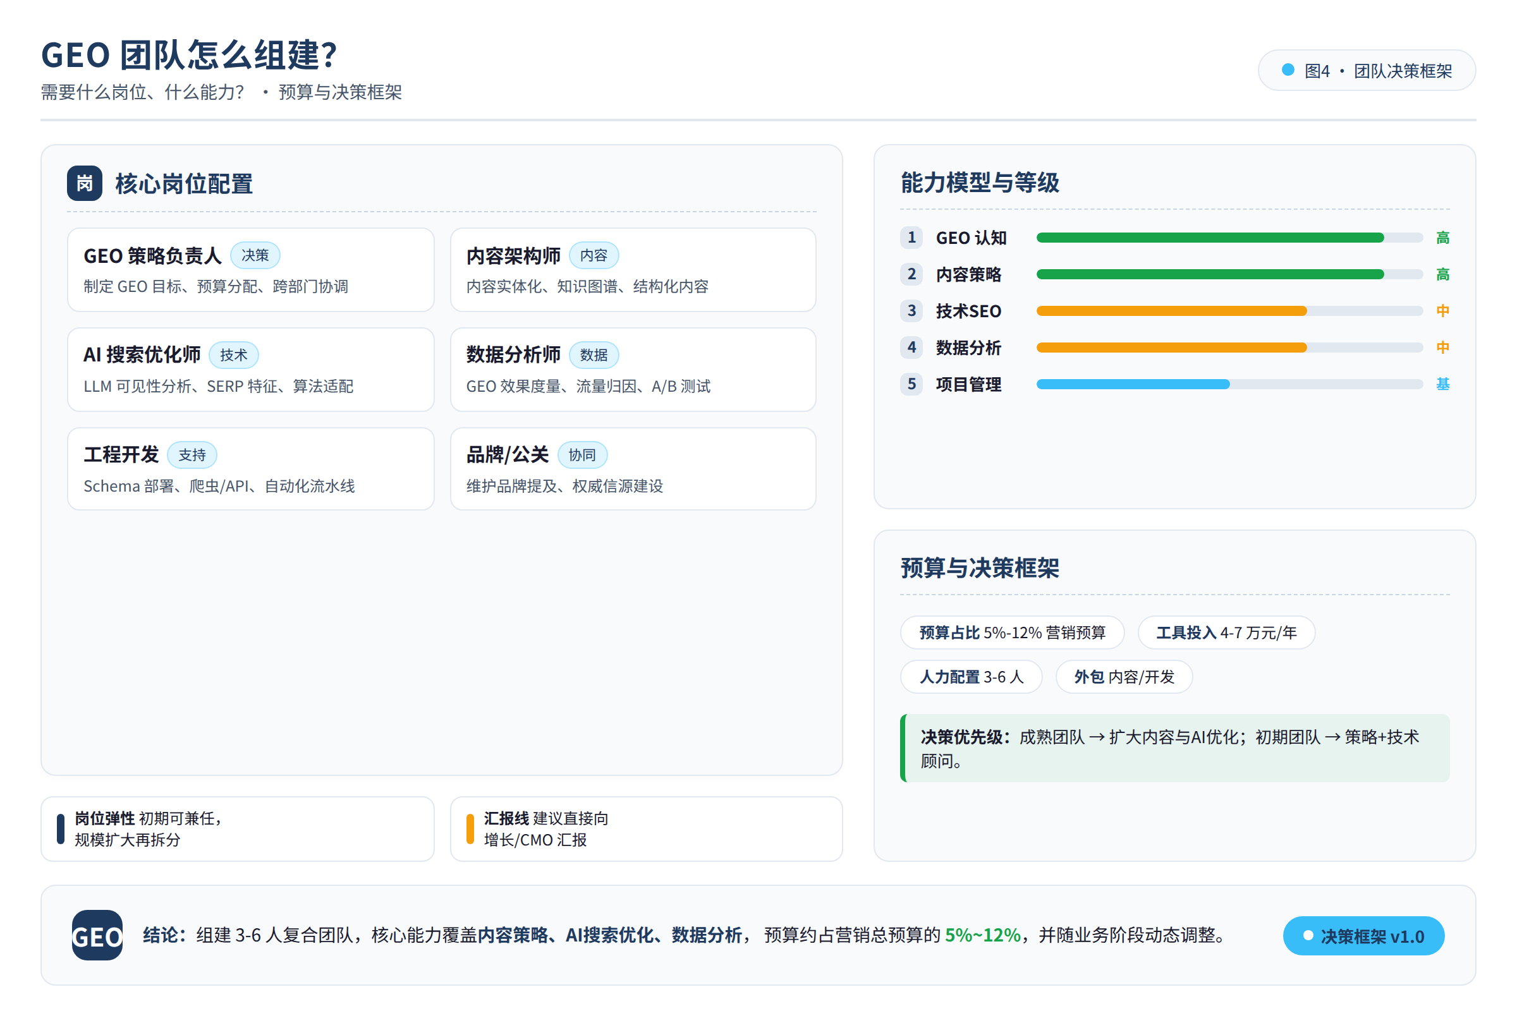1517x1011 pixels.
Task: Click the 项目管理 progress bar
Action: (x=1229, y=384)
